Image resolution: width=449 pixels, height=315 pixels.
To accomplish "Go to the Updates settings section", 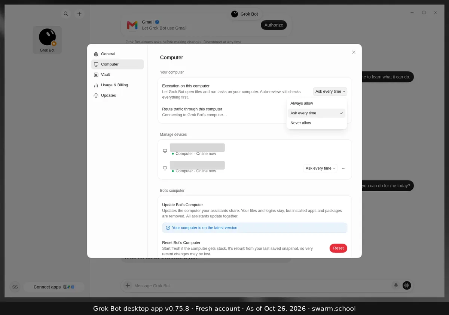I will point(117,95).
